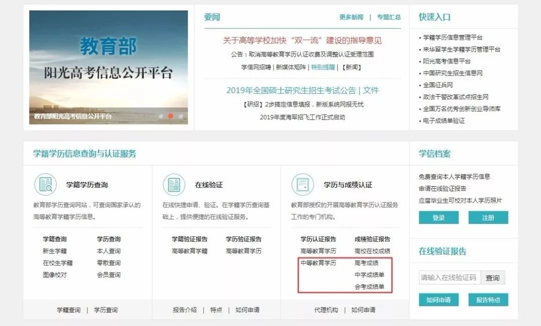Click the 快速入口 heading

click(435, 17)
